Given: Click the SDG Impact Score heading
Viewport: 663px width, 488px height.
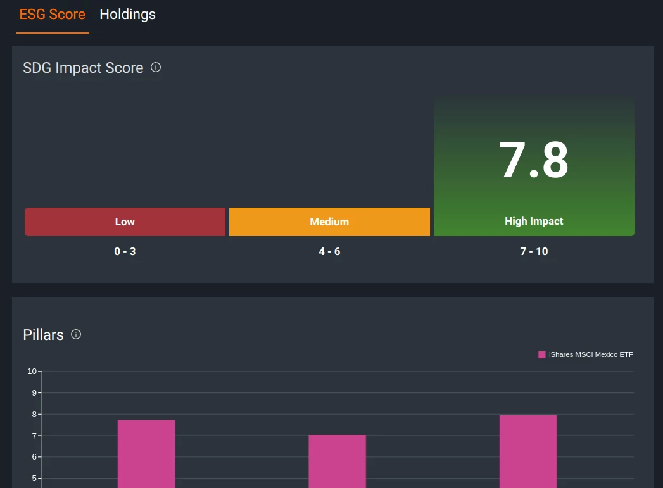Looking at the screenshot, I should (83, 68).
